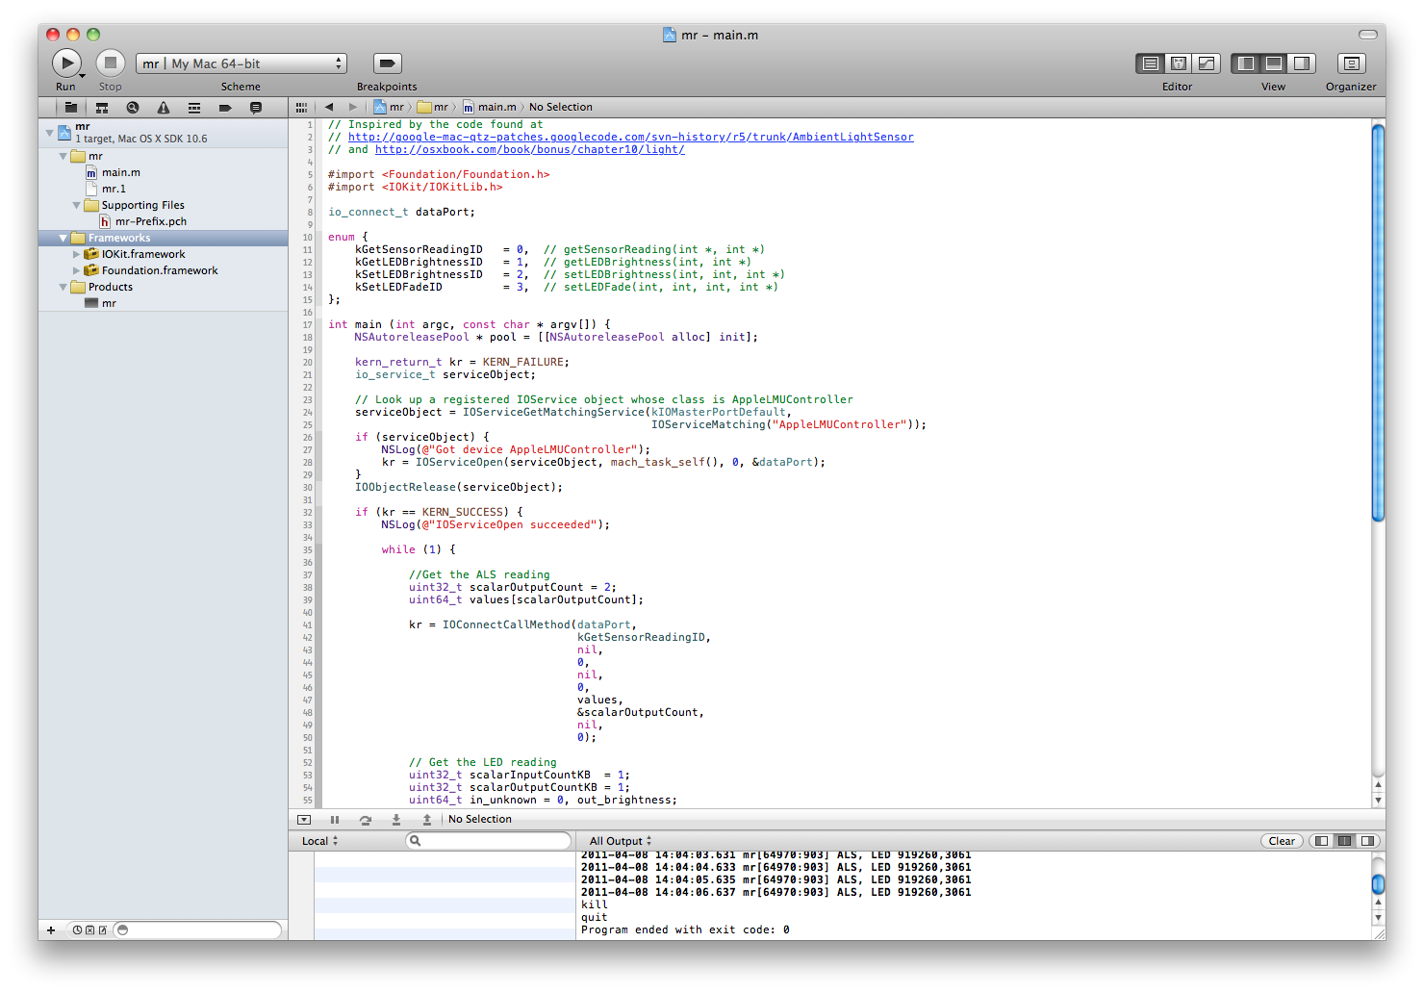Viewport: 1424px width, 993px height.
Task: Select the mr-Prefix.pch file in navigator
Action: 150,221
